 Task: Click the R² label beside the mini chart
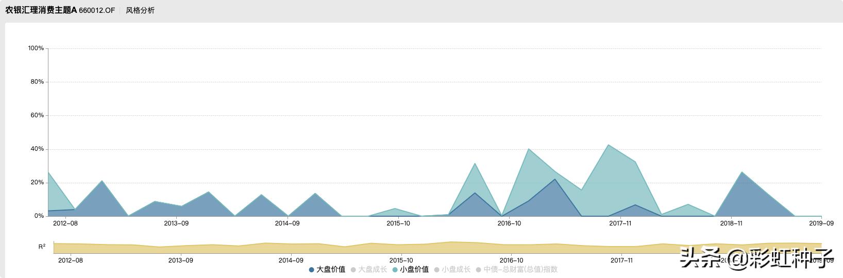[x=42, y=247]
